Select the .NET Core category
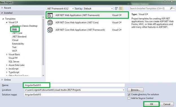This screenshot has height=107, width=176. [x=17, y=33]
